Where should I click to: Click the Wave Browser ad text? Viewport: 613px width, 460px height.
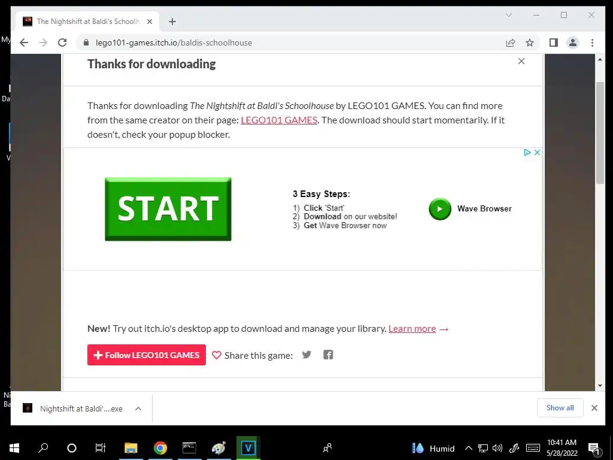click(x=484, y=208)
